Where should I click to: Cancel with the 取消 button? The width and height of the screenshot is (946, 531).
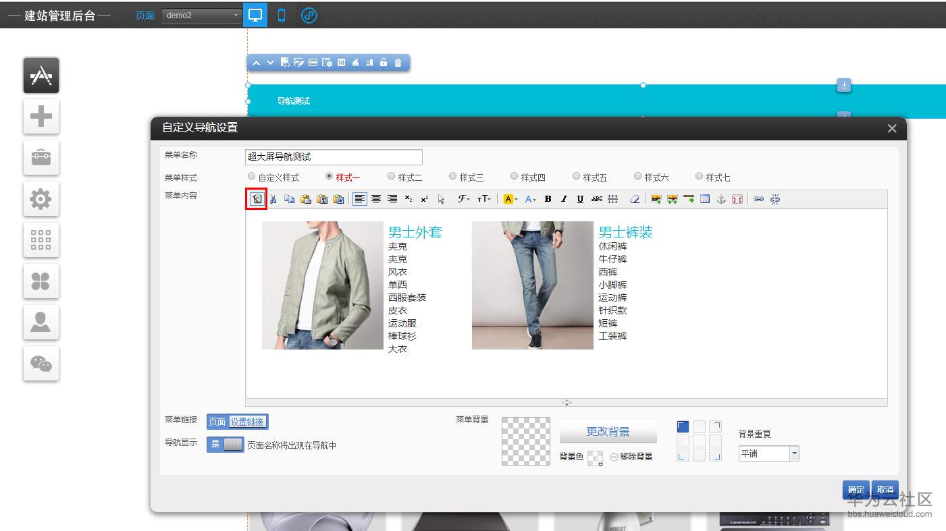[x=885, y=490]
